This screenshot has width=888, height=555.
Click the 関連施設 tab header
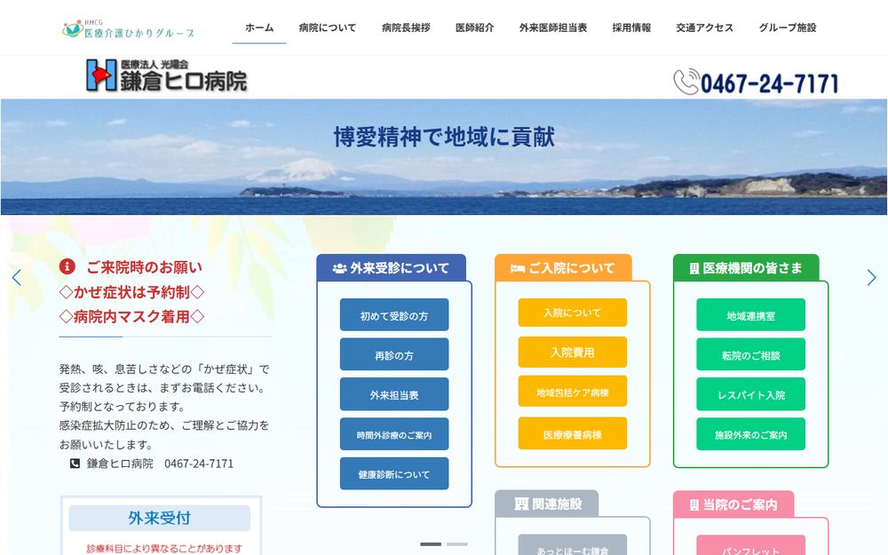[546, 503]
